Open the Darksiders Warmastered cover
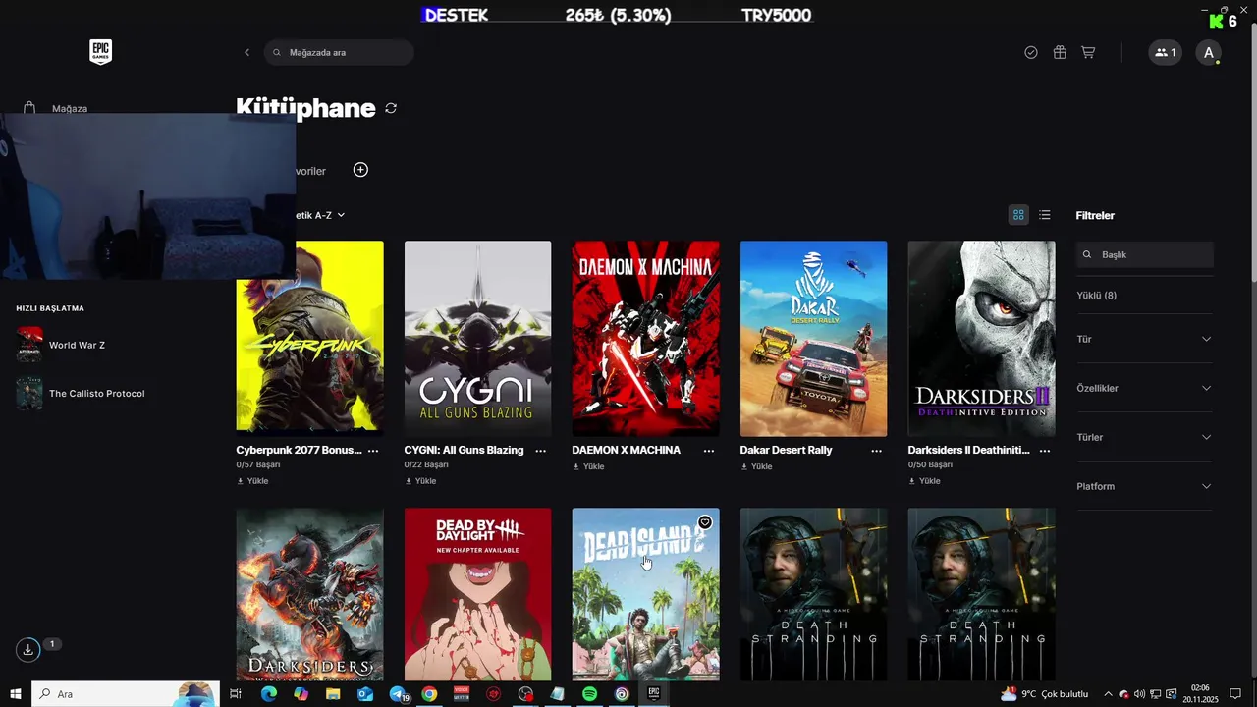The height and width of the screenshot is (707, 1257). (309, 594)
